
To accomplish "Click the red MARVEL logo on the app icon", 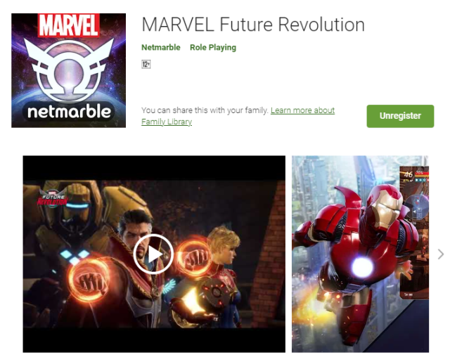I will pyautogui.click(x=69, y=25).
